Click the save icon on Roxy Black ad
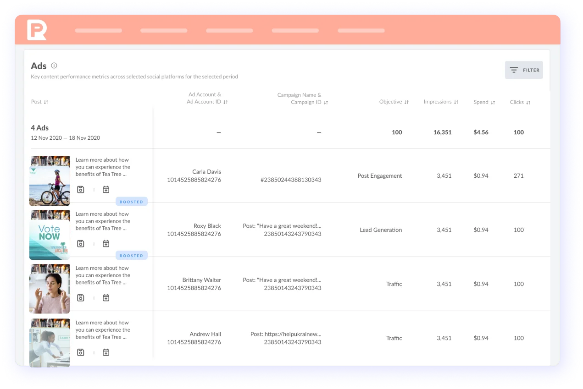583x389 pixels. click(x=81, y=244)
